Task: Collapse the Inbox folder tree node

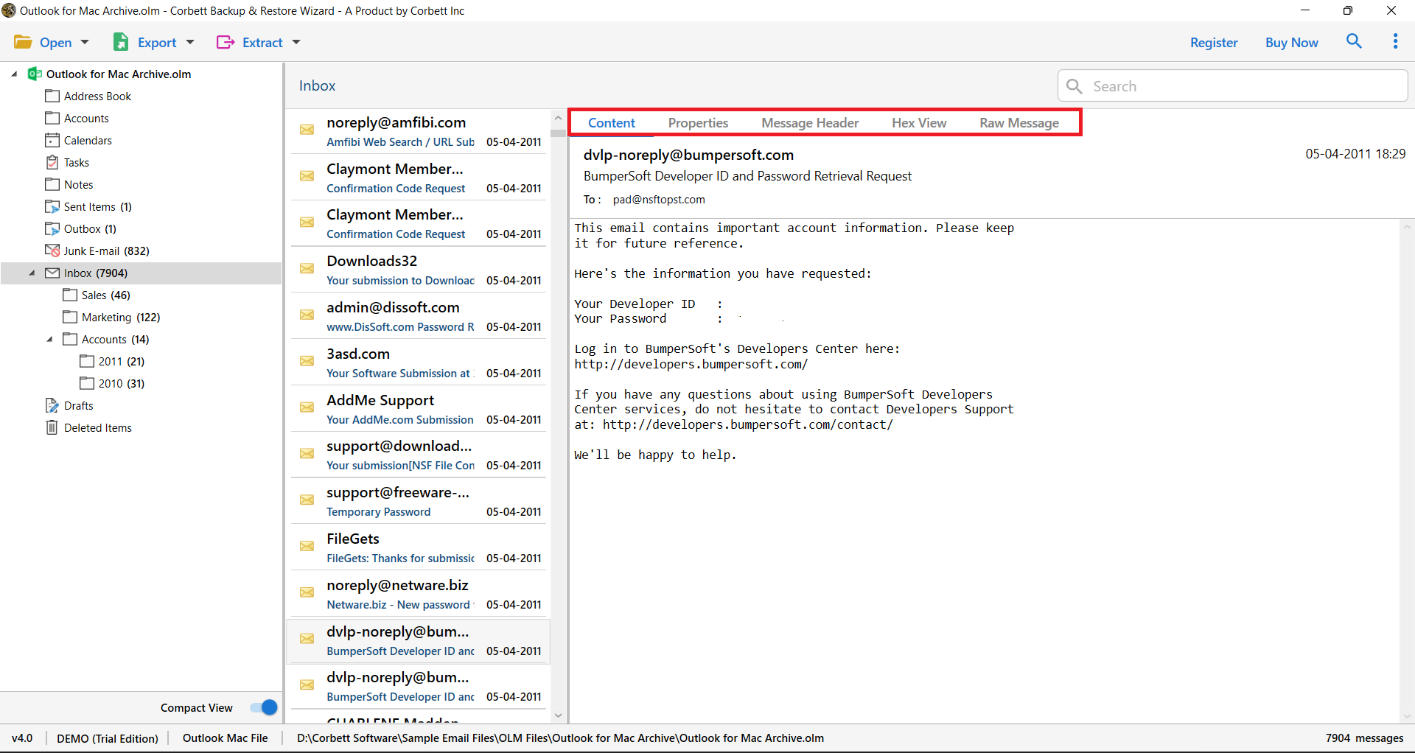Action: pyautogui.click(x=32, y=273)
